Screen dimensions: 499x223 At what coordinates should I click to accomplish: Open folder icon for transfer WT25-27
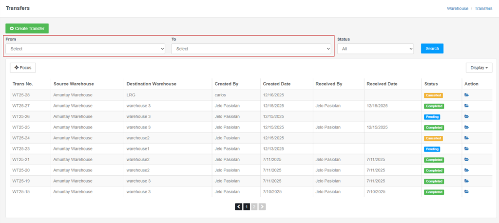(x=466, y=106)
